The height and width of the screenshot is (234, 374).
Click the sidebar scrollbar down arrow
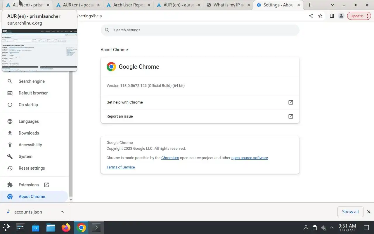pyautogui.click(x=71, y=200)
